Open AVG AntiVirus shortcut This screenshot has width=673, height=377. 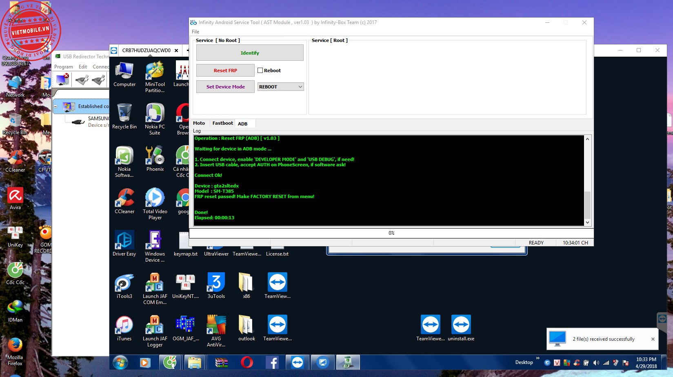(216, 331)
